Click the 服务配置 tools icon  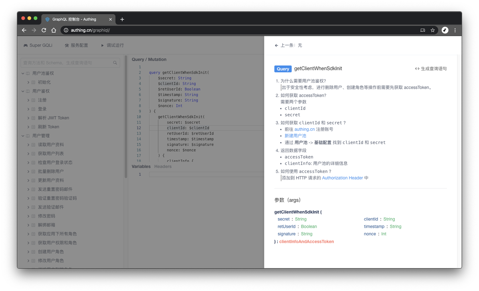(x=67, y=45)
